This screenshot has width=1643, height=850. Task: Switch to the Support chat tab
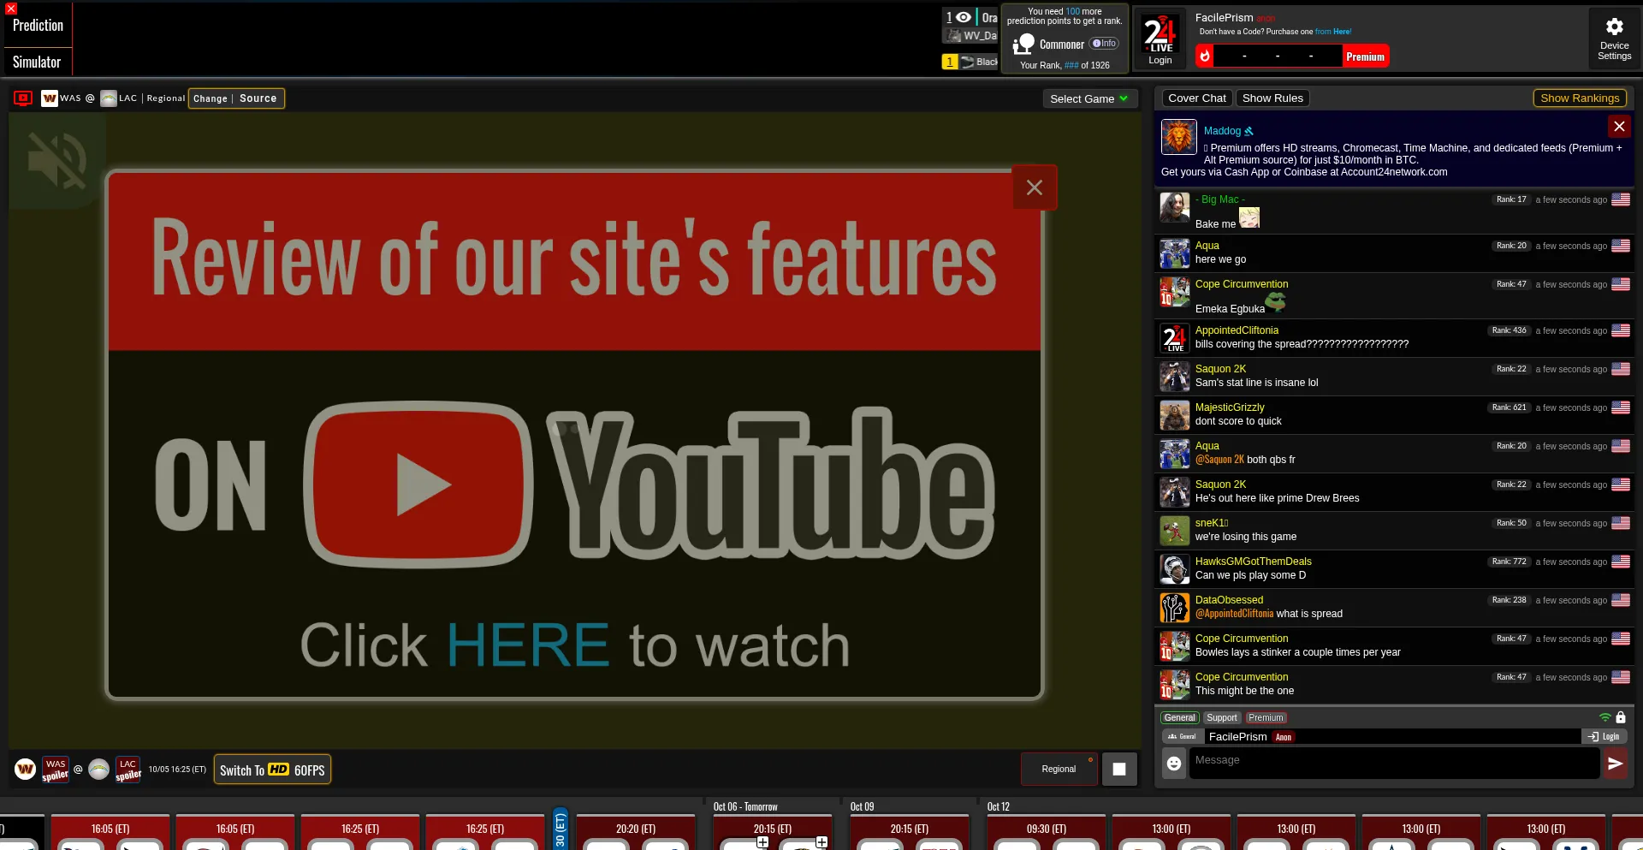pos(1221,718)
